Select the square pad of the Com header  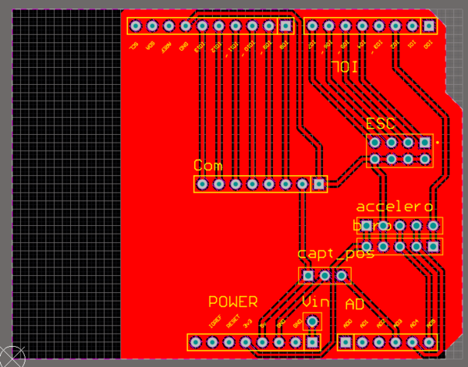point(318,185)
